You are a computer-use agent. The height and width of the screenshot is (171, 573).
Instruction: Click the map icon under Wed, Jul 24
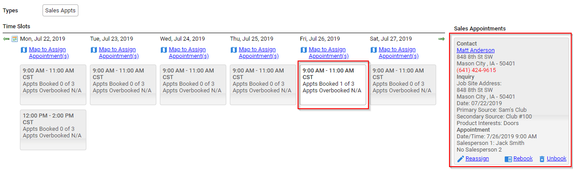[164, 50]
